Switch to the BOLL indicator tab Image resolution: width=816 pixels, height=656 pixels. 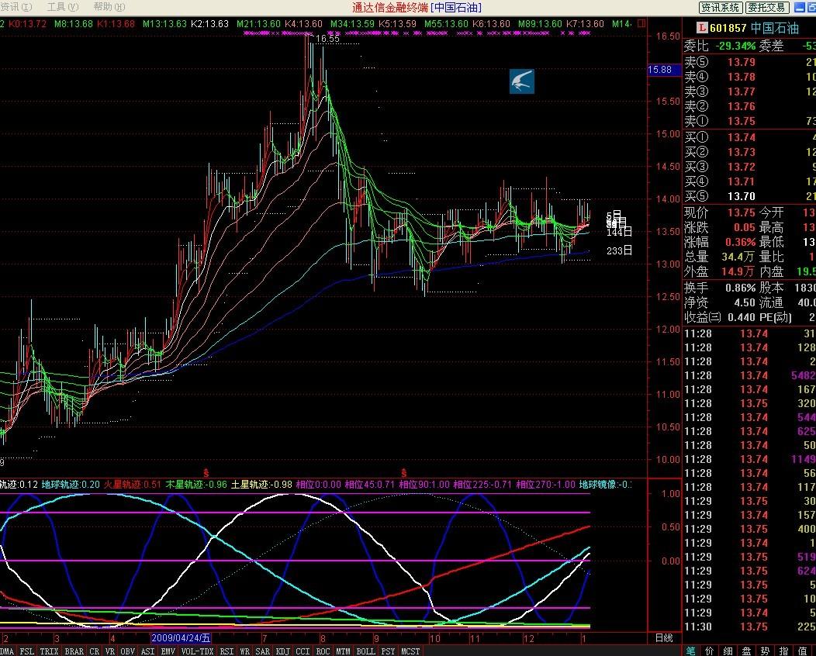point(364,651)
